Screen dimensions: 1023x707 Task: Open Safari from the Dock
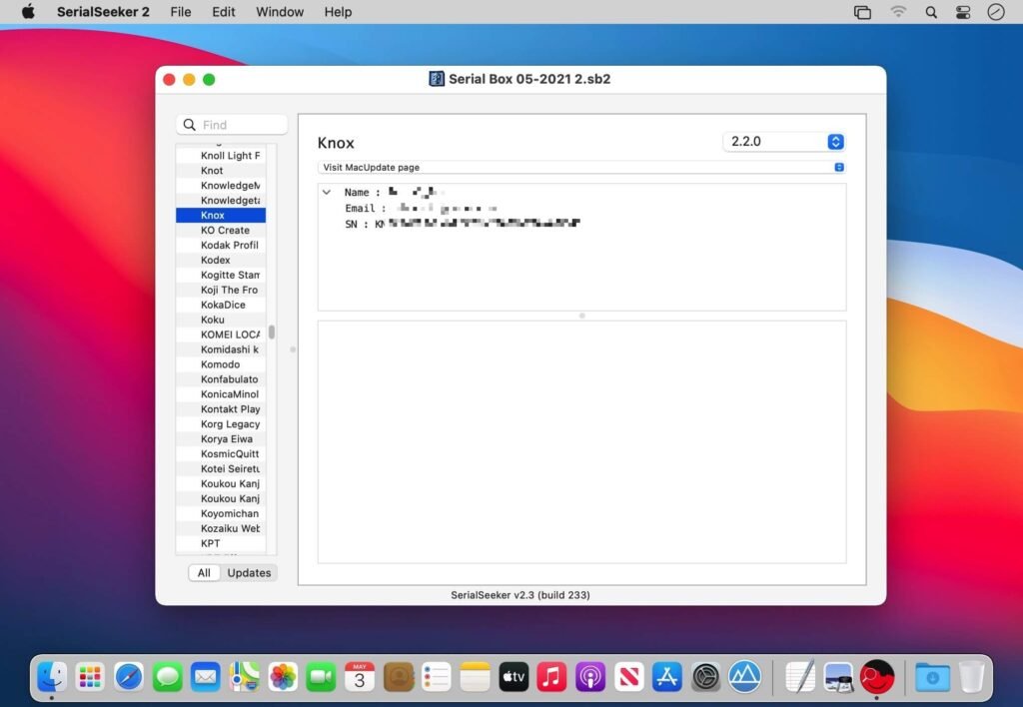[128, 676]
